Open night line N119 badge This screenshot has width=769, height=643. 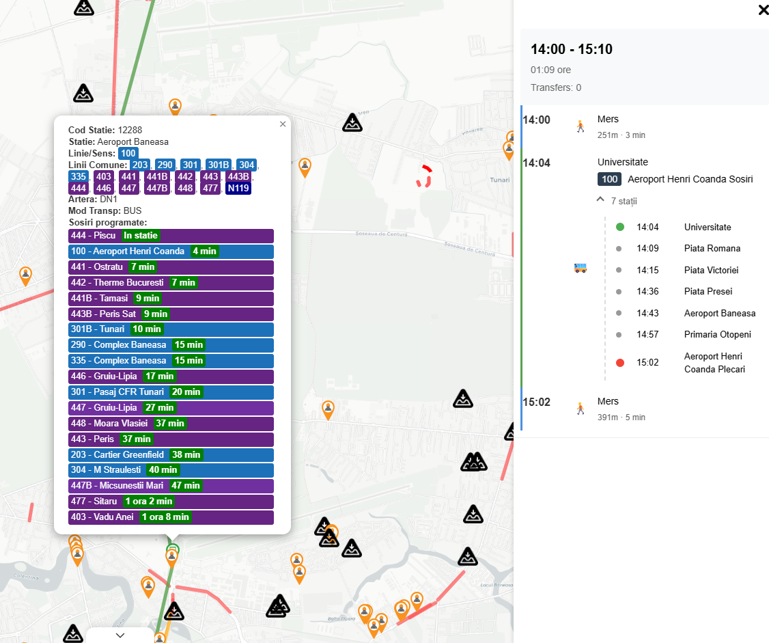tap(238, 189)
